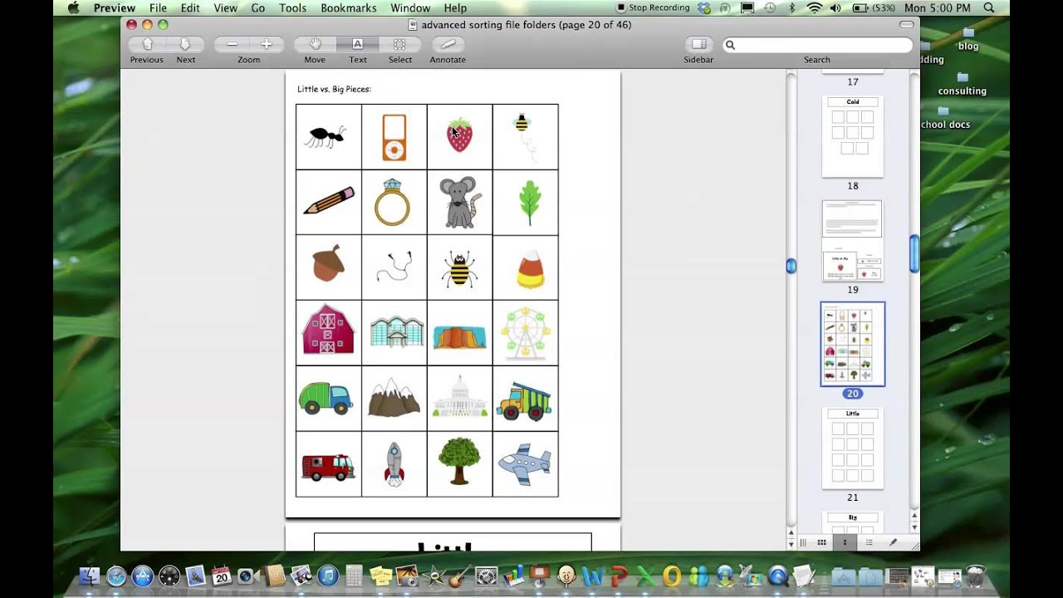Show annotations list via pencil icon in sidebar
Viewport: 1063px width, 598px height.
893,542
